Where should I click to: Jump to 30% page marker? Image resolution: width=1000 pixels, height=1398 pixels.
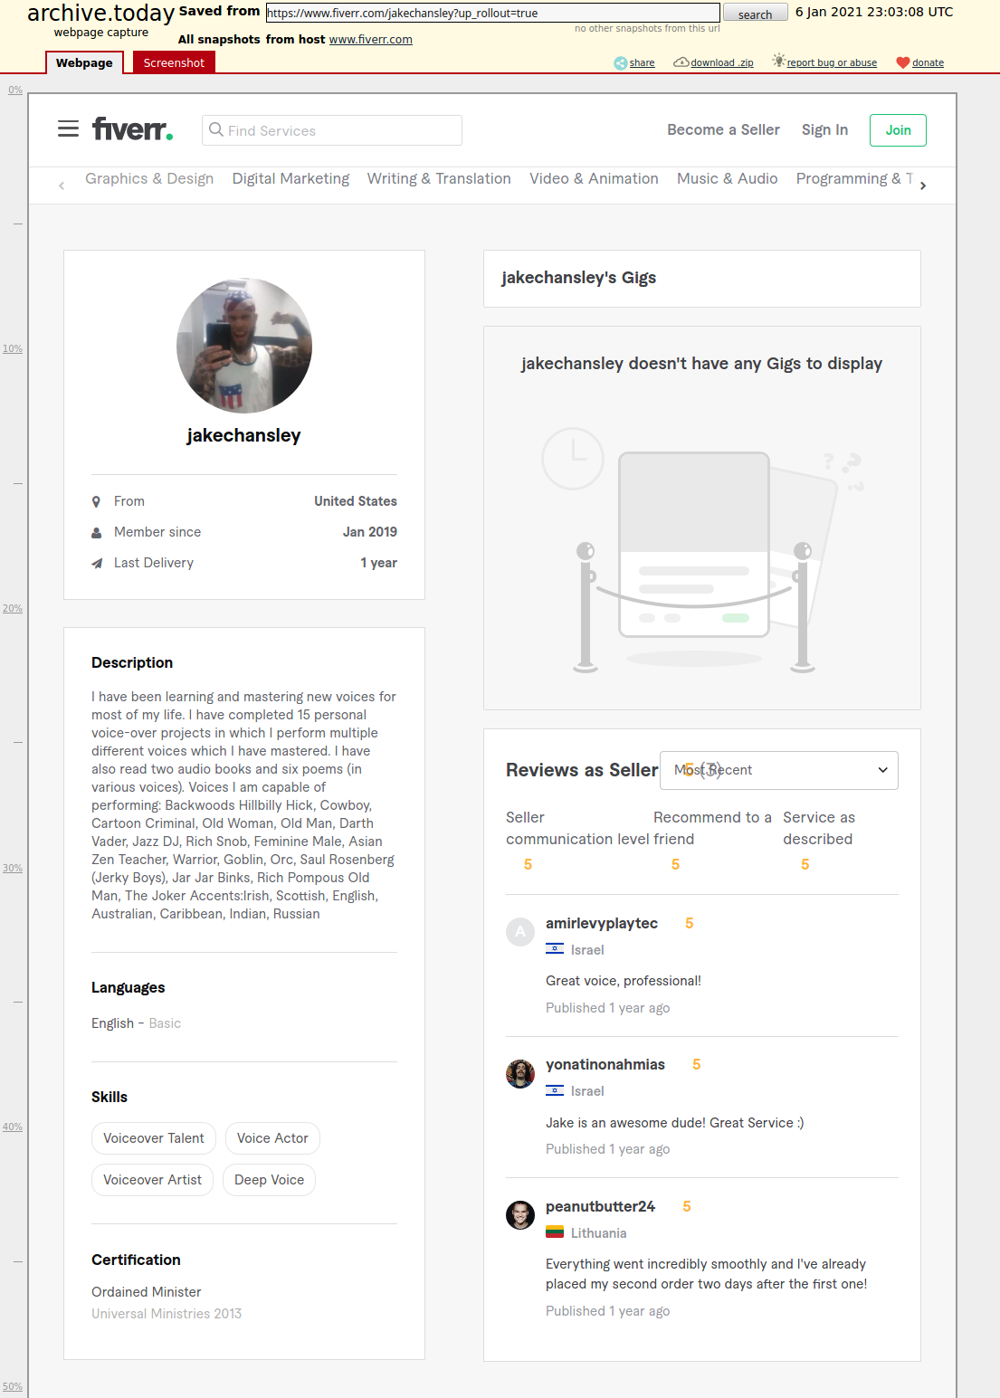point(12,868)
